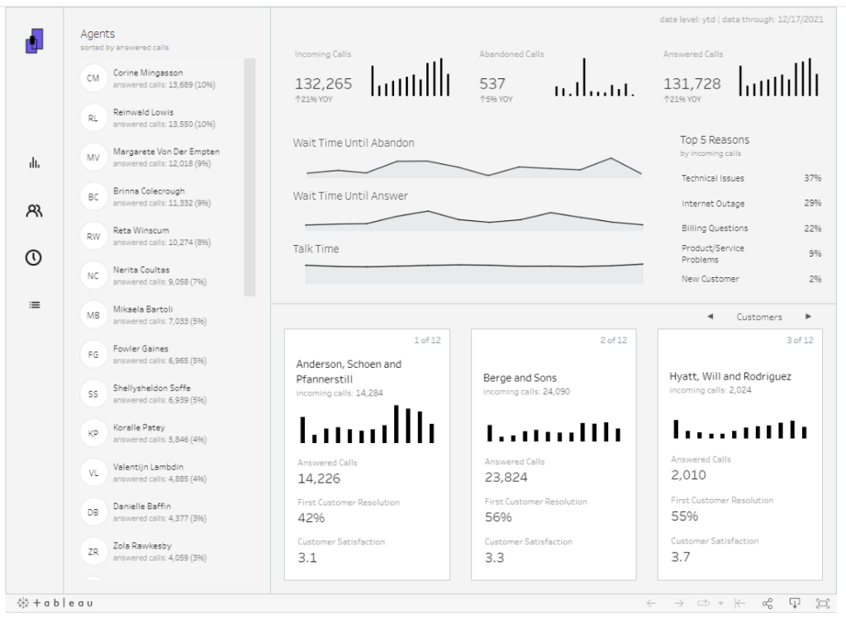
Task: Click the purple dashboard logo icon
Action: tap(34, 40)
